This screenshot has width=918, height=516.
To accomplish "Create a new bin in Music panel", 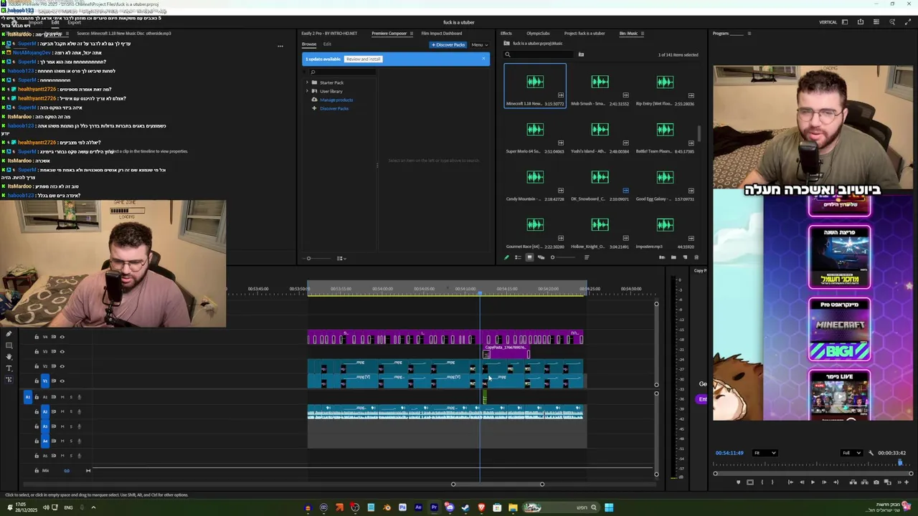I will [673, 257].
